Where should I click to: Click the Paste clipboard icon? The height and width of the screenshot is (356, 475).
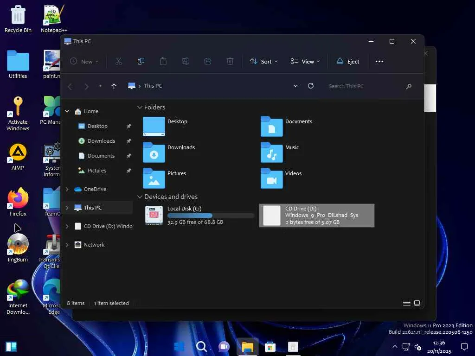point(163,62)
